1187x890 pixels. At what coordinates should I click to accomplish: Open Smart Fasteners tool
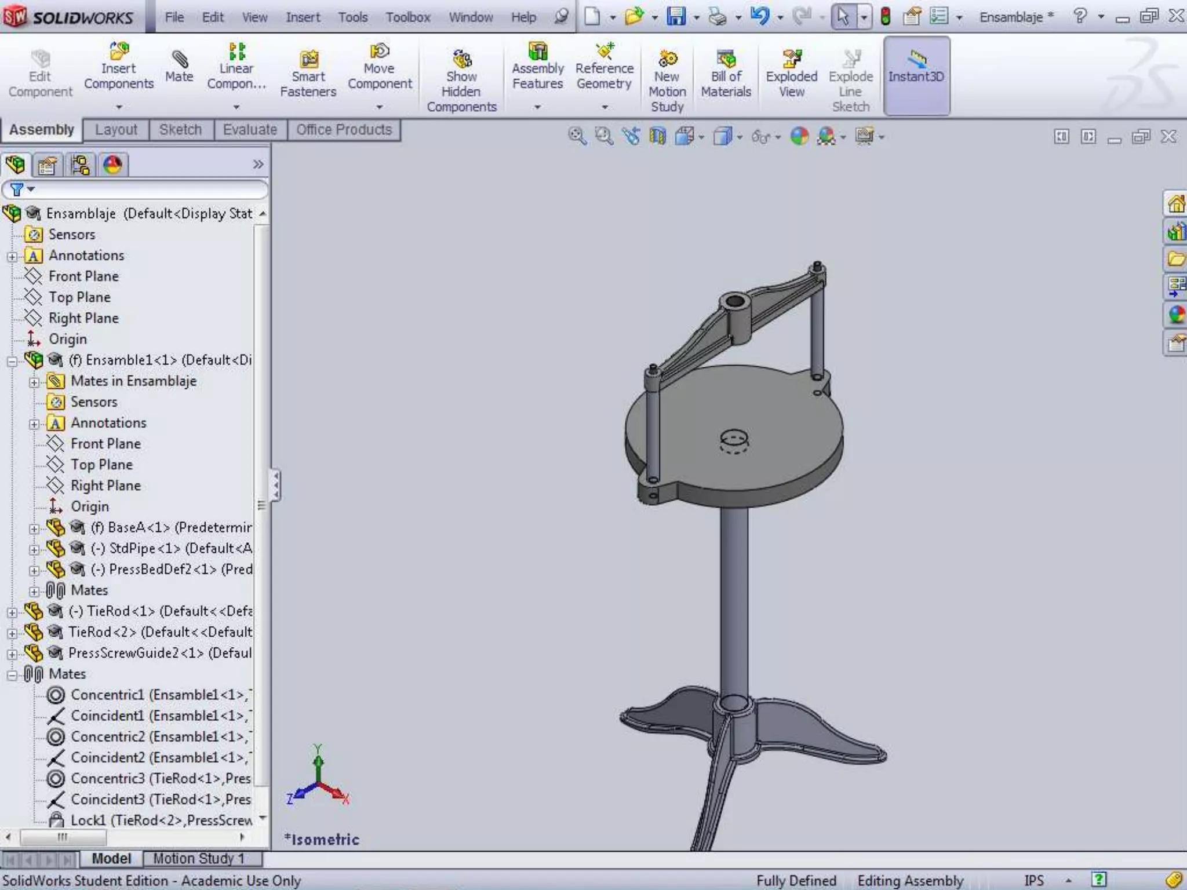click(x=308, y=74)
